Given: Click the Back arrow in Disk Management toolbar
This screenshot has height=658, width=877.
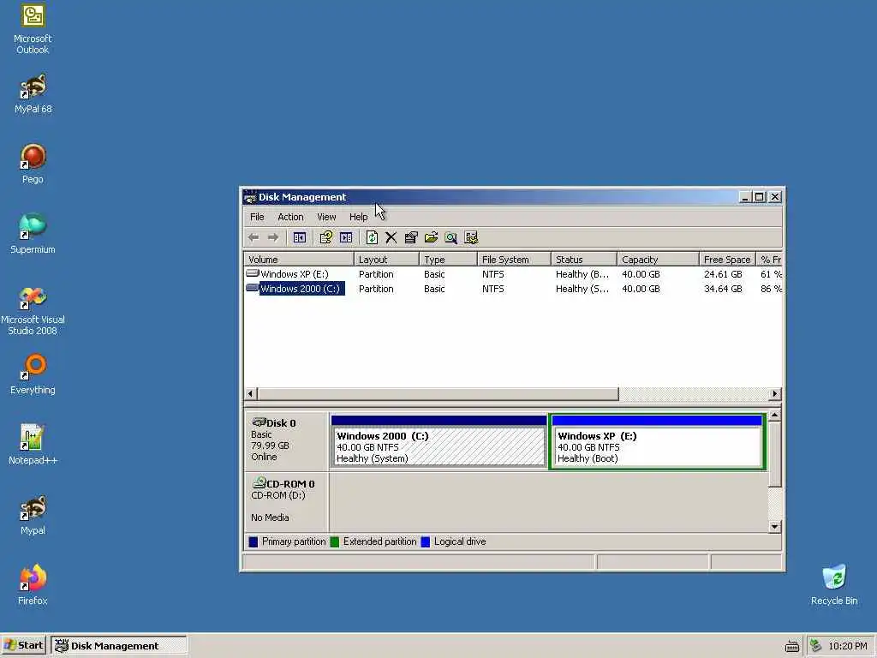Looking at the screenshot, I should coord(254,238).
